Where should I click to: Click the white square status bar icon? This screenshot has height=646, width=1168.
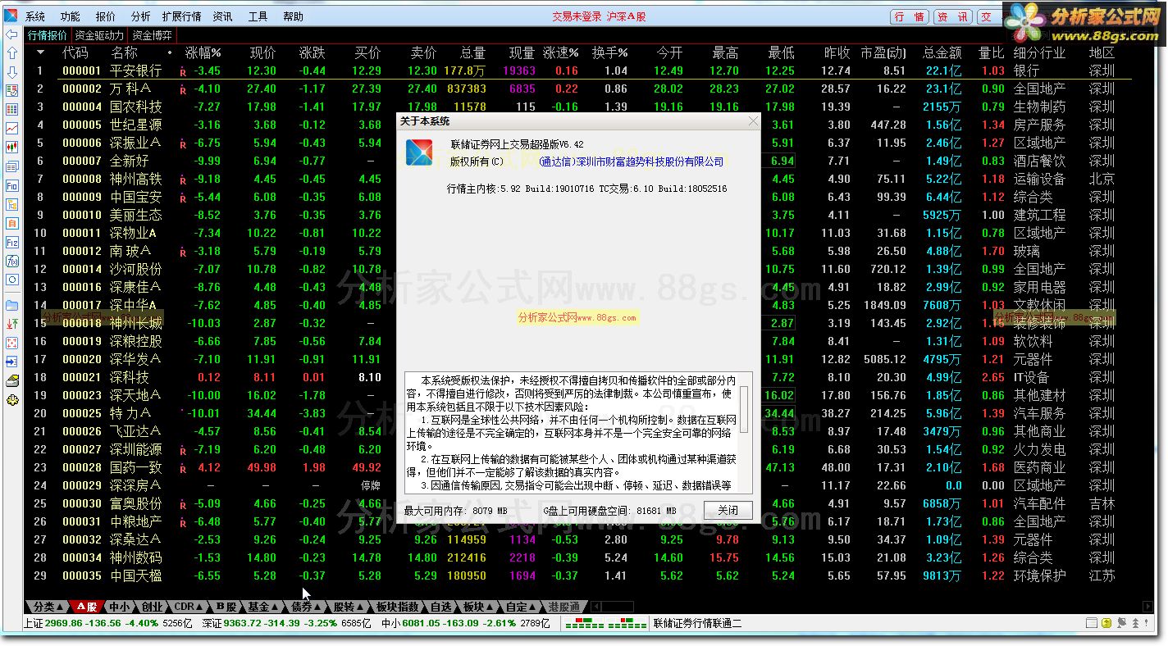pos(1093,623)
